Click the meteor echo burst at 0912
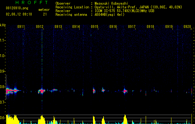Viewport: 195px width, 124px height. [42, 91]
